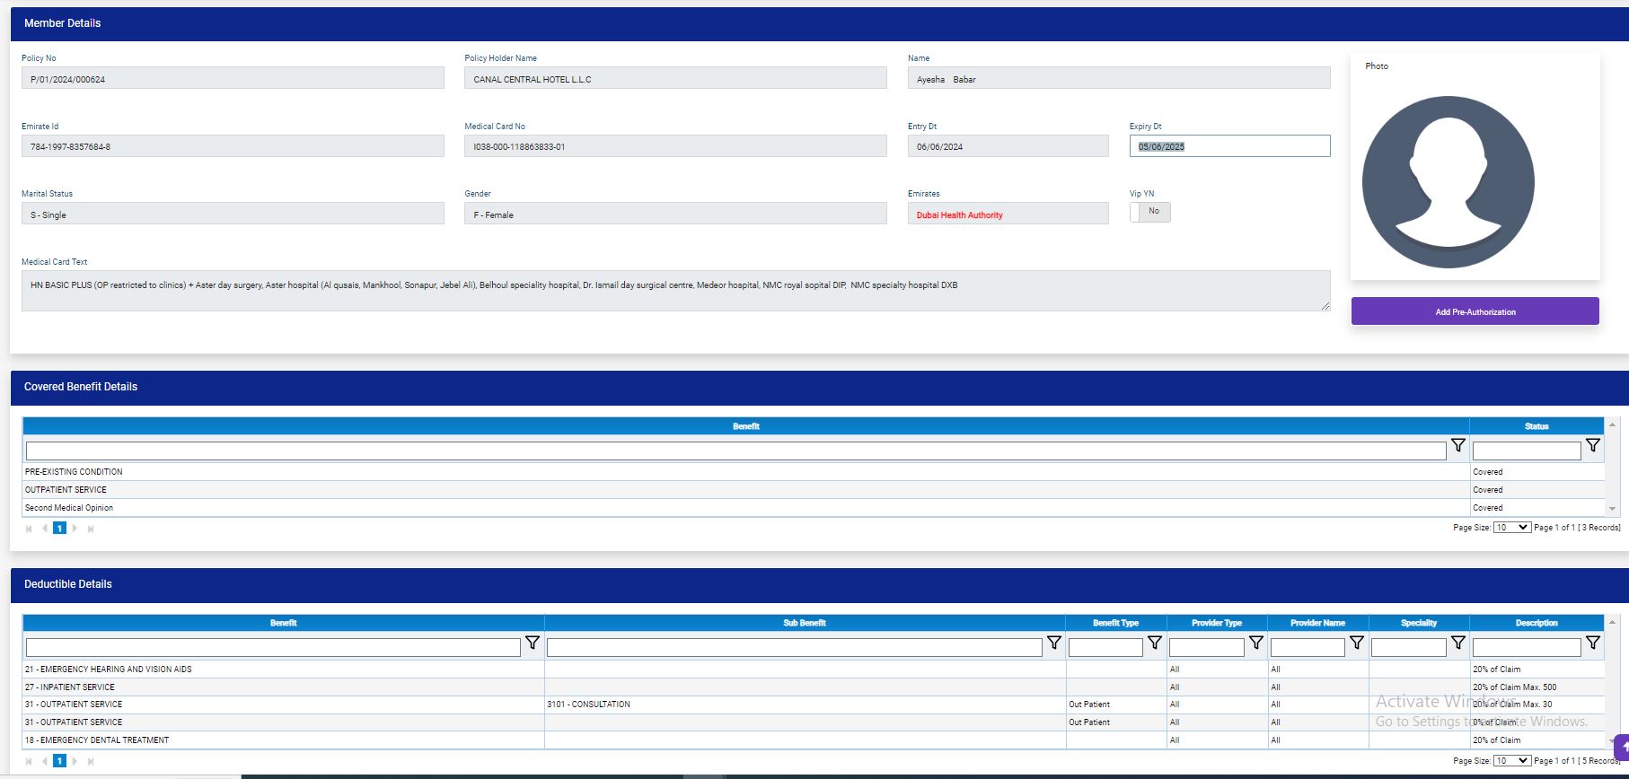
Task: Click the Description column filter funnel icon
Action: point(1592,643)
